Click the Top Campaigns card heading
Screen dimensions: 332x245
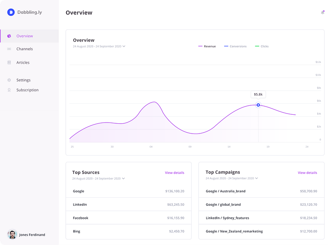(x=223, y=172)
